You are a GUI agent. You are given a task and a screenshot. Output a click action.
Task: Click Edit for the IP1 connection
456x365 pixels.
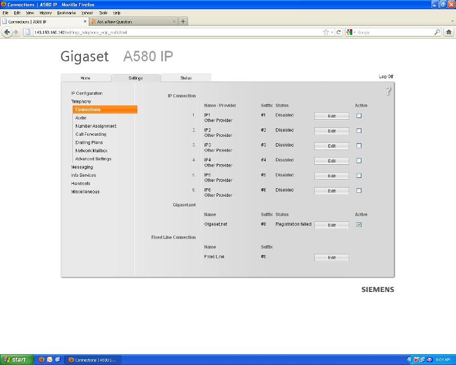(x=332, y=116)
